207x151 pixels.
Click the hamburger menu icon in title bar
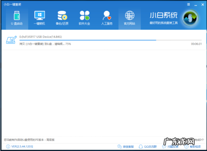point(189,5)
